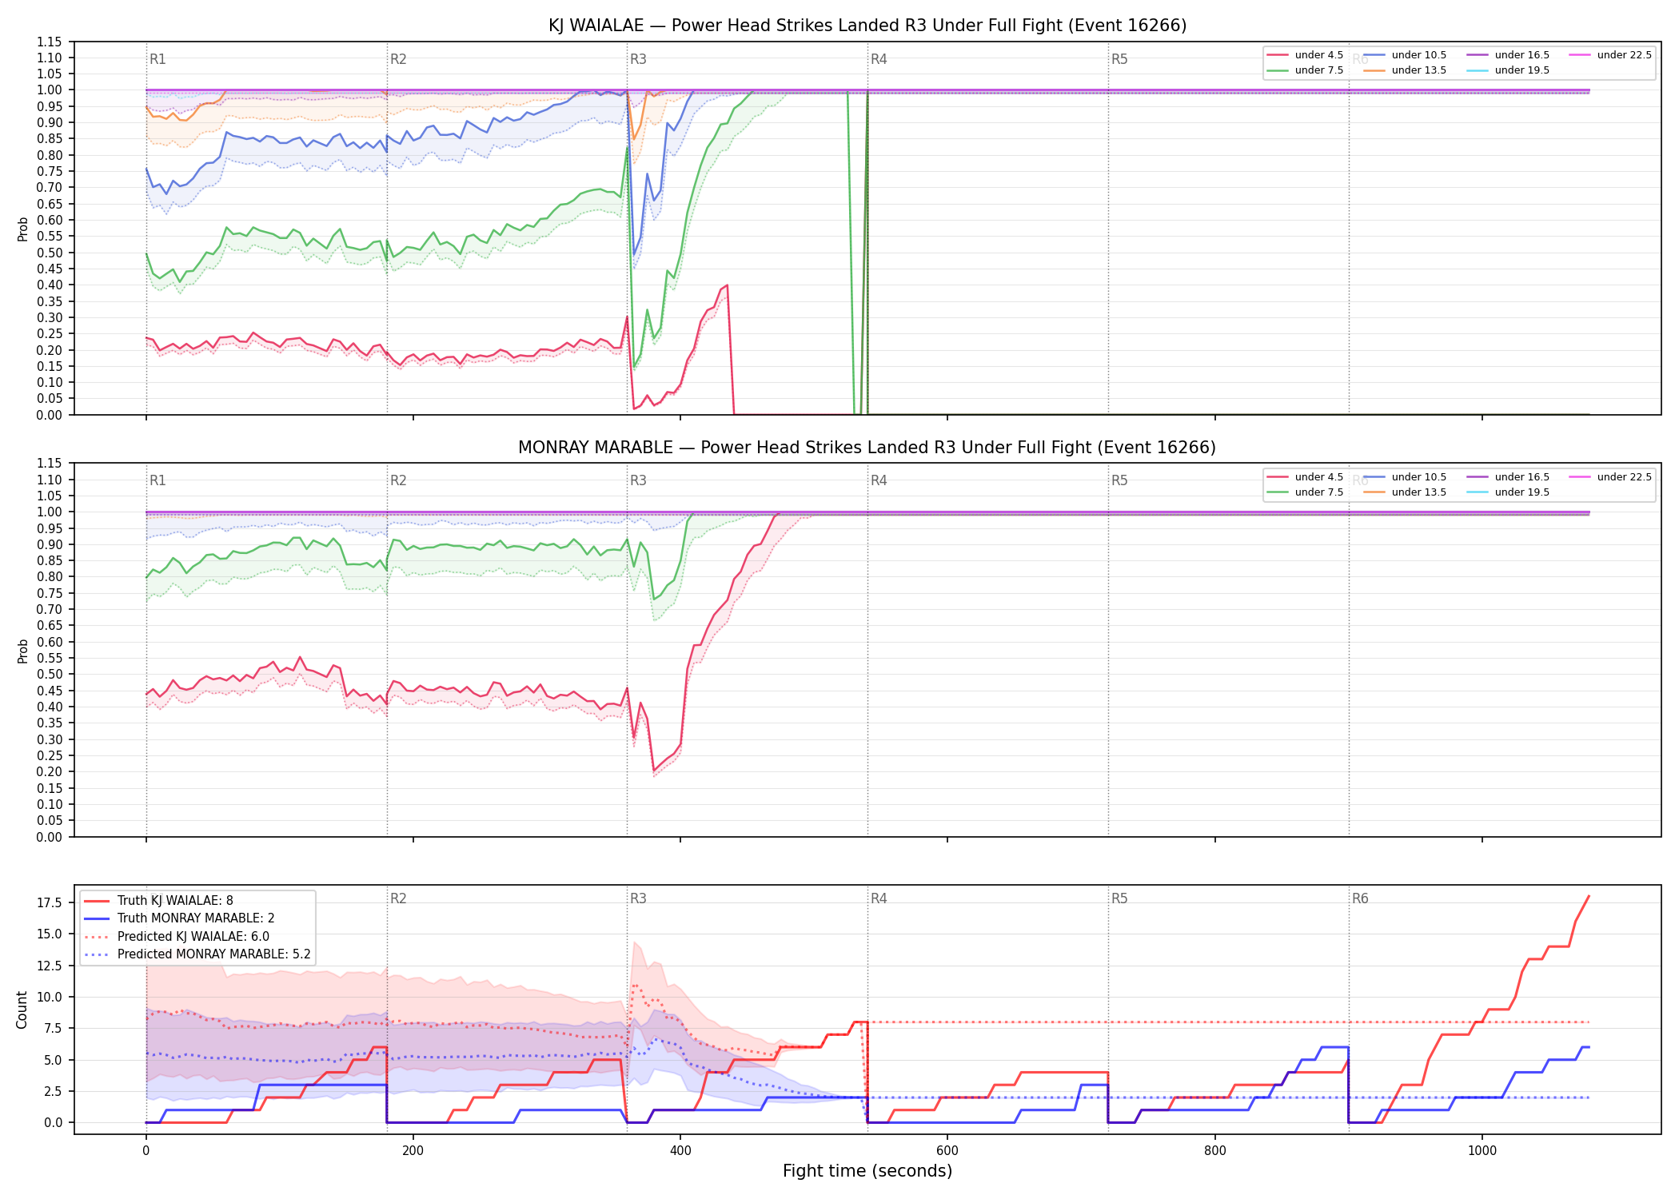The width and height of the screenshot is (1679, 1199).
Task: Click the 'Truth MONRAY MARABLE: 2' legend entry
Action: tap(179, 918)
